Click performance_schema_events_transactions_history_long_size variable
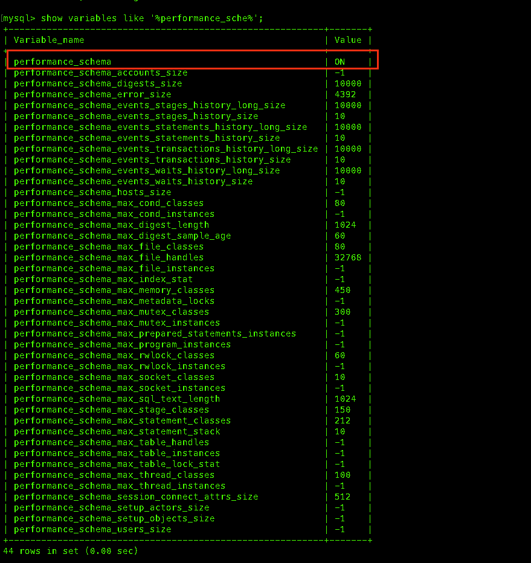Viewport: 531px width, 563px height. tap(166, 149)
